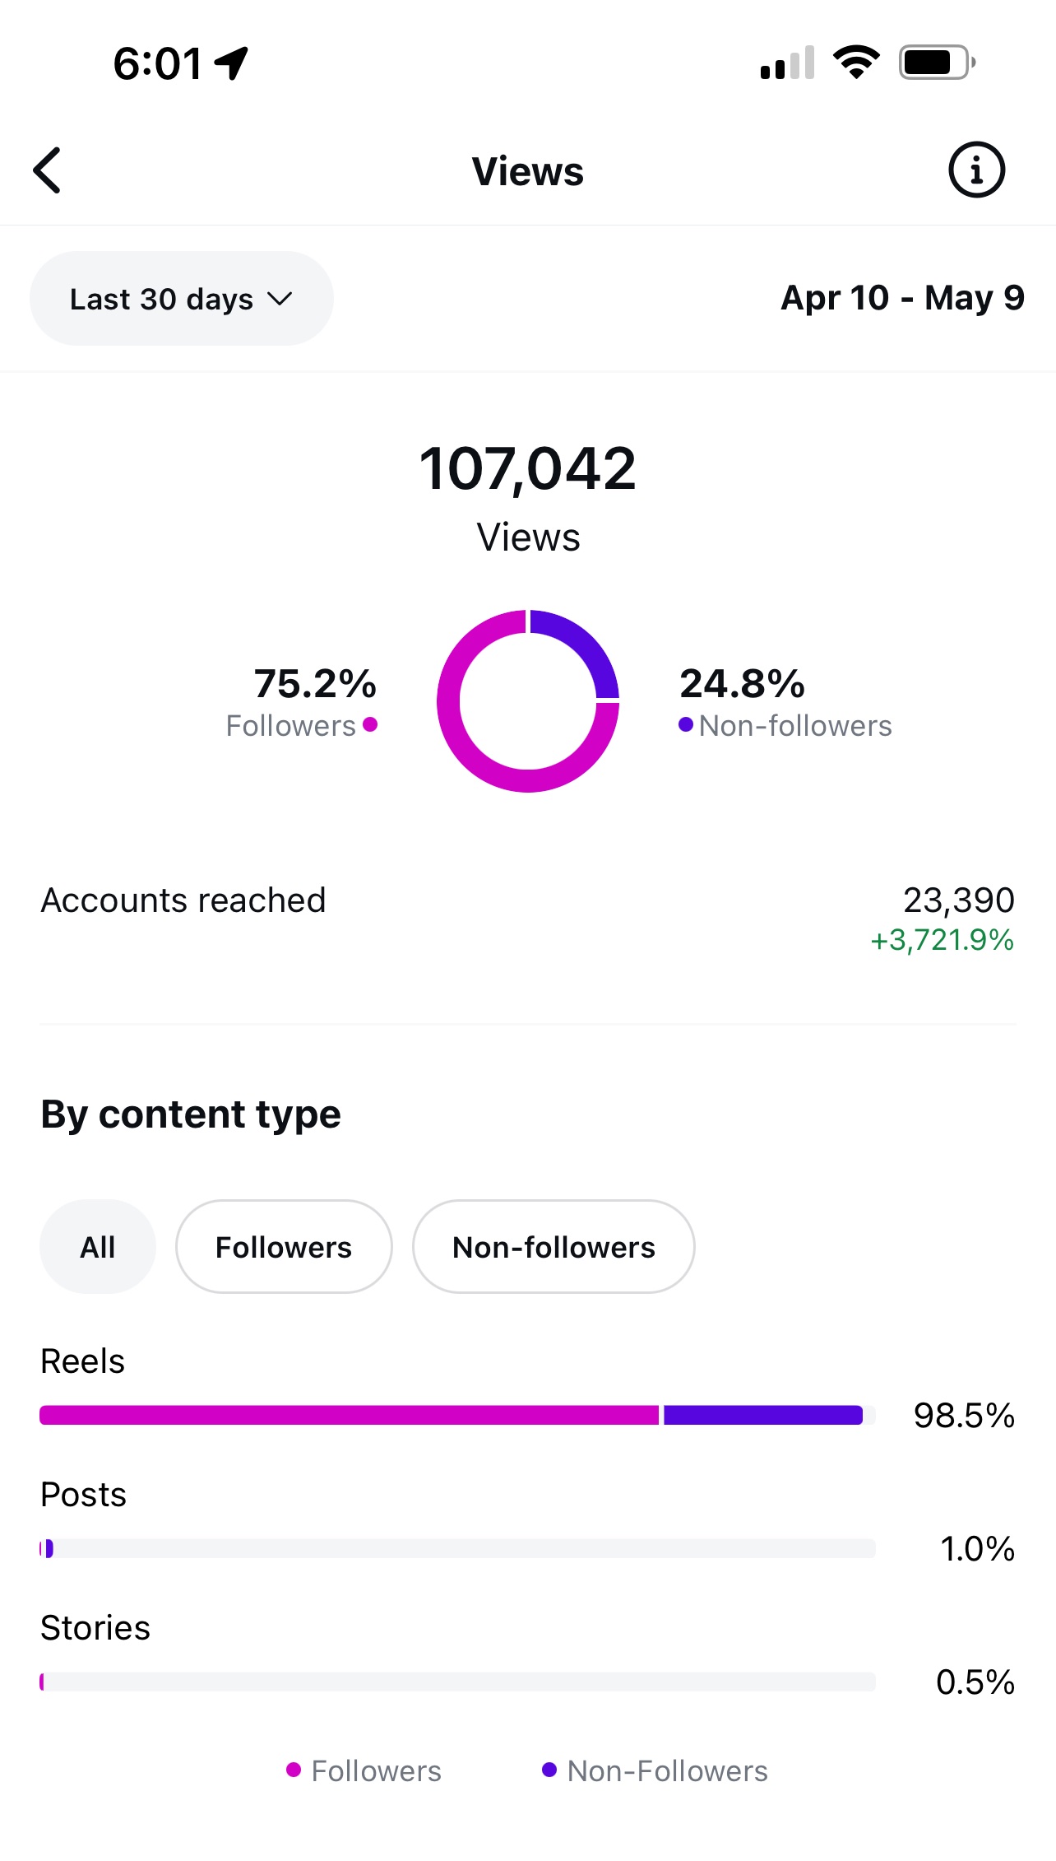Open the Last 30 days dropdown
Image resolution: width=1056 pixels, height=1861 pixels.
(x=182, y=298)
